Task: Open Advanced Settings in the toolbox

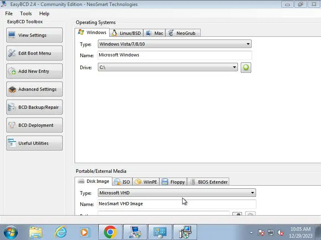Action: 35,89
